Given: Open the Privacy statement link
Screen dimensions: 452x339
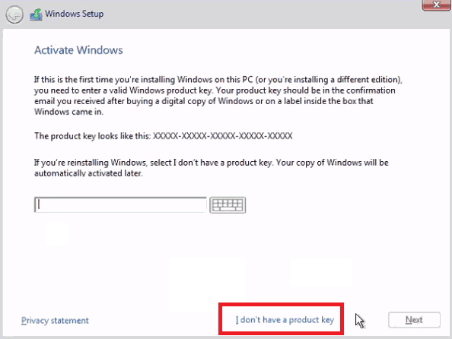Looking at the screenshot, I should (55, 320).
